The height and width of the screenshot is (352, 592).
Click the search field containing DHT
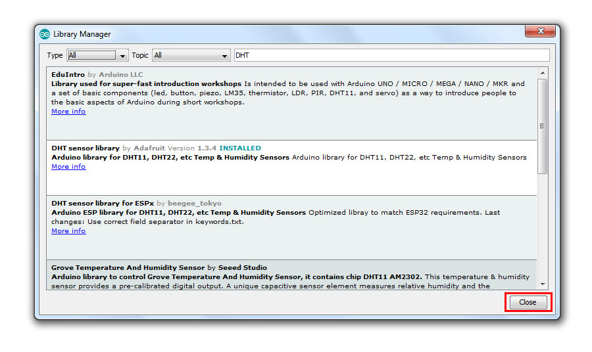391,55
